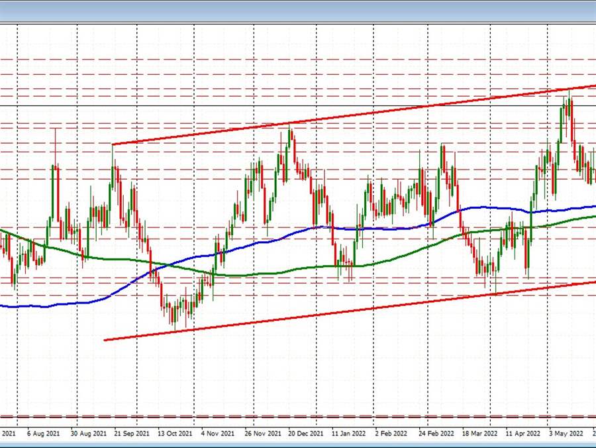Click the 20 Dec 2021 date label
596x448 pixels.
(305, 433)
